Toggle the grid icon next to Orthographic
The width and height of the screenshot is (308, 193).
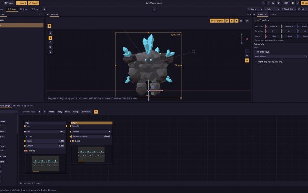pos(227,21)
